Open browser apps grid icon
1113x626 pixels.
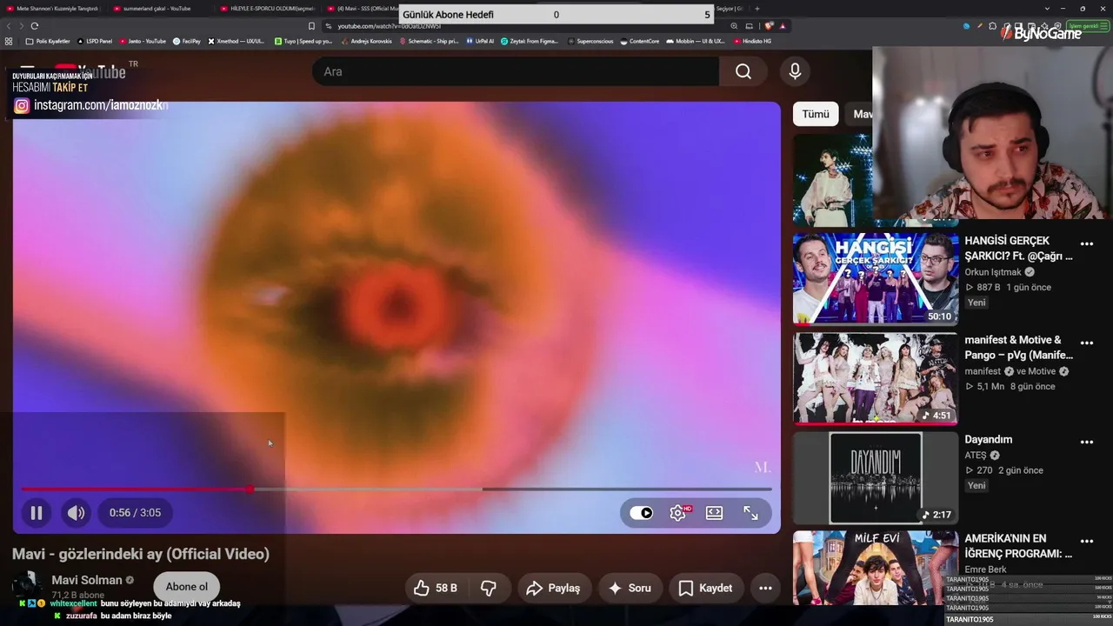9,41
